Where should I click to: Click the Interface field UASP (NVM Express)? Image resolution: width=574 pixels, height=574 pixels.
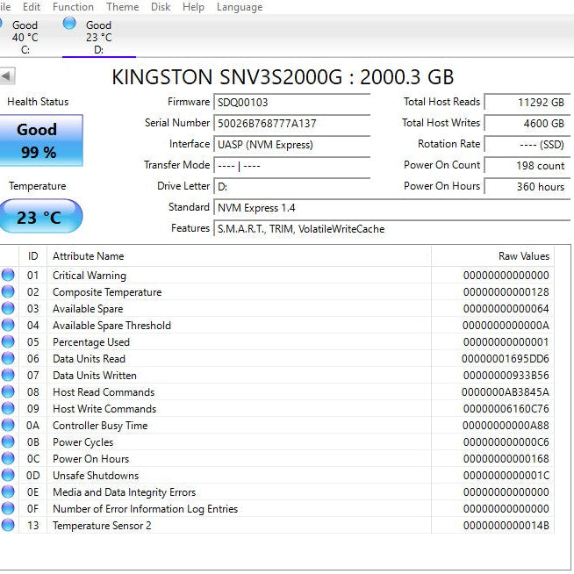click(x=291, y=145)
